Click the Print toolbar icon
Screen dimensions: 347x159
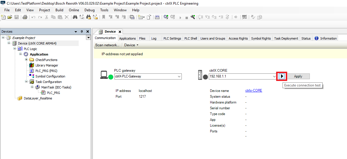[25, 17]
